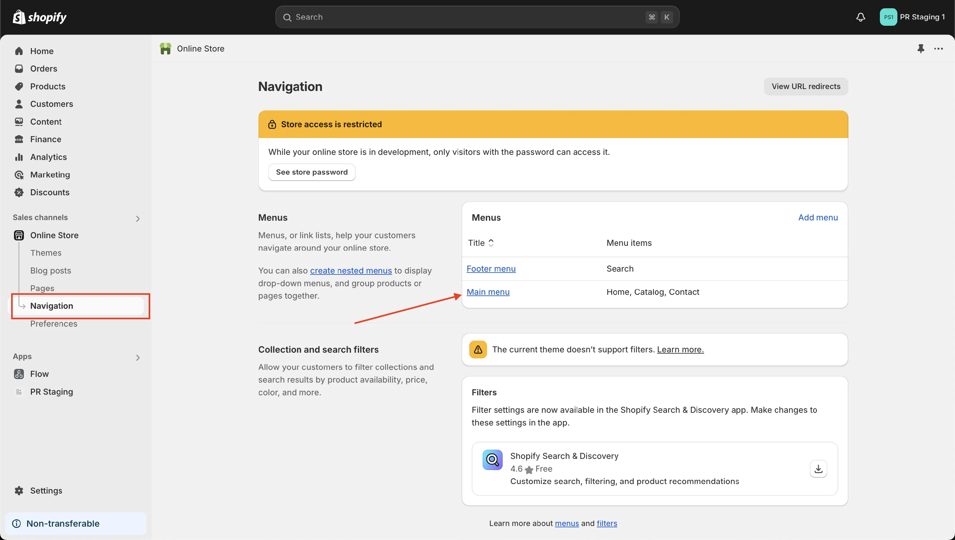Viewport: 955px width, 540px height.
Task: Open the menus help link
Action: tap(567, 523)
